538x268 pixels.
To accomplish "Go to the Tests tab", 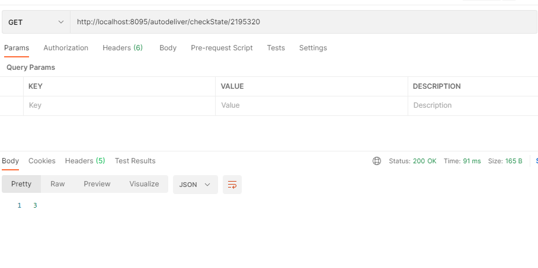I will [x=276, y=48].
